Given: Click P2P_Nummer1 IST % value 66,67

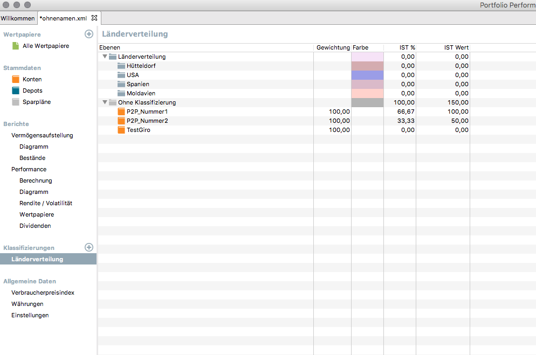Looking at the screenshot, I should (x=406, y=112).
